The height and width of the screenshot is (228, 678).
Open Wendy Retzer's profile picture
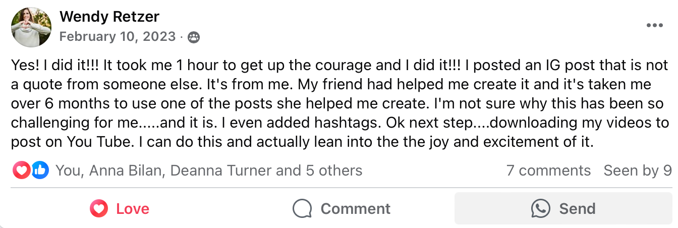pos(31,27)
